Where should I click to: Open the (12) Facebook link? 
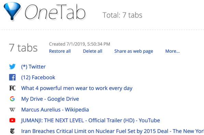[x=38, y=77]
